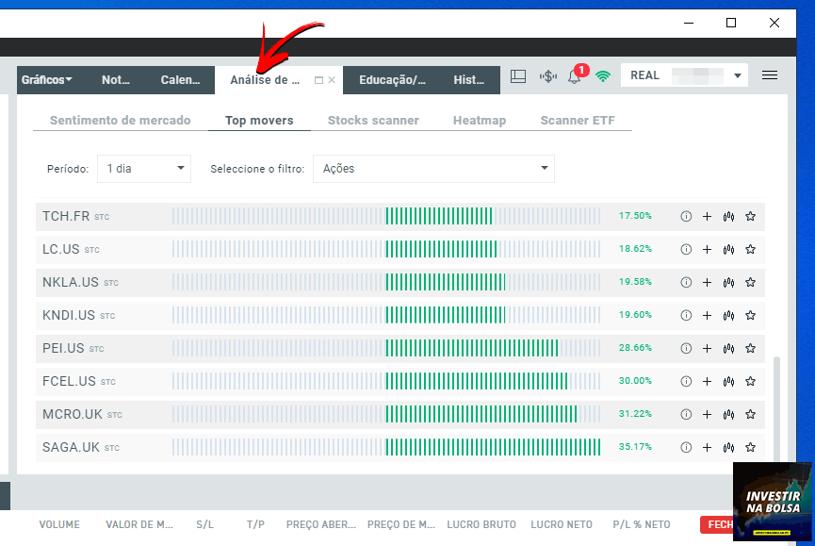Open the layout panel icon

[x=518, y=76]
